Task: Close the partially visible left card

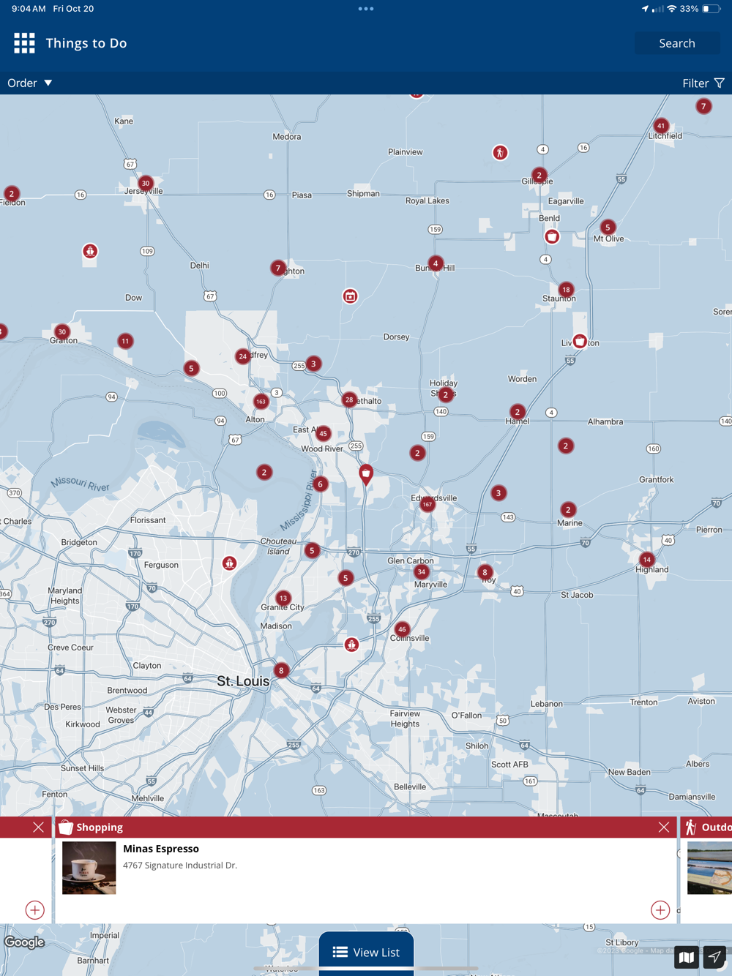Action: click(38, 827)
